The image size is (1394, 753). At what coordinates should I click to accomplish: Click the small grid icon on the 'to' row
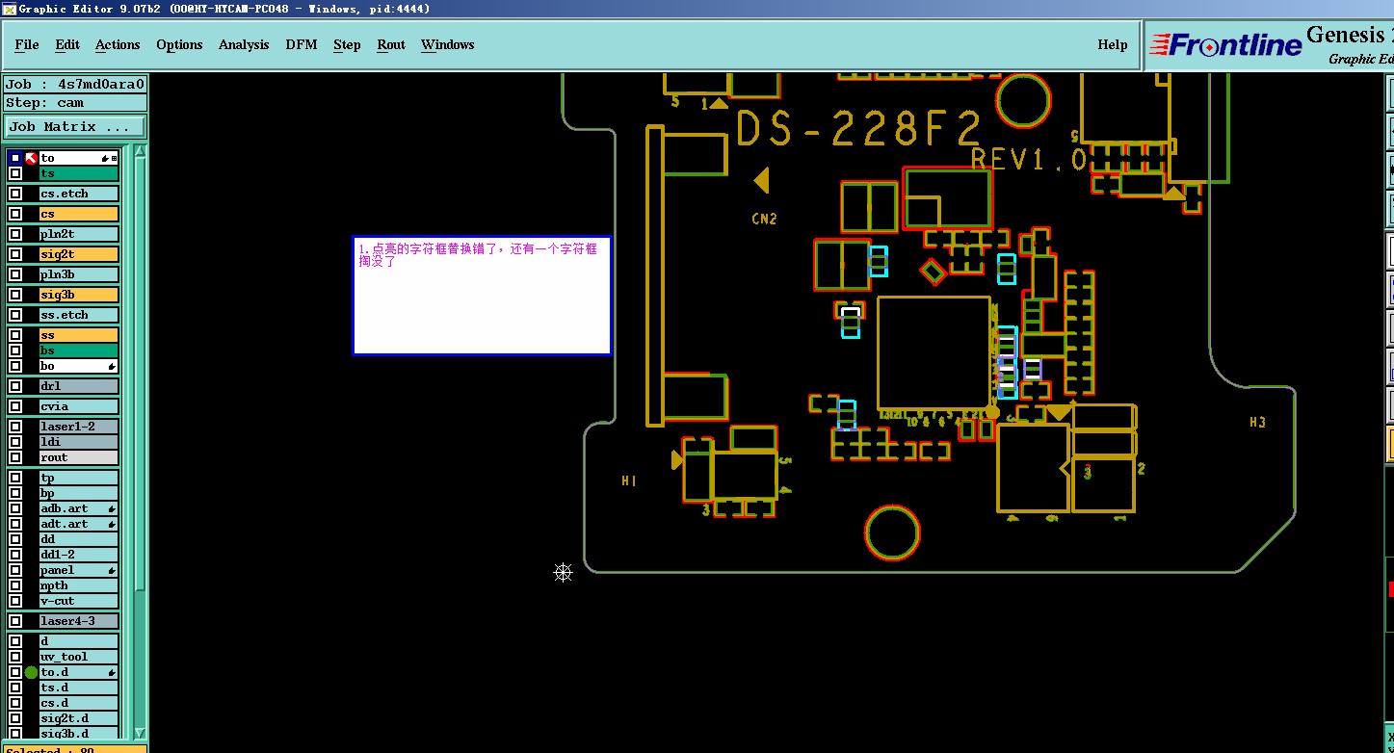click(115, 158)
